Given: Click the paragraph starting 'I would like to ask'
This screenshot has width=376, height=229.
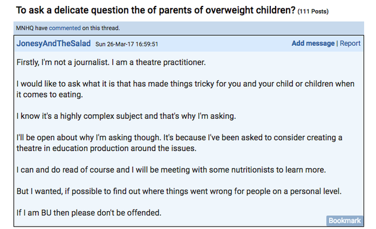Looking at the screenshot, I should click(x=186, y=89).
